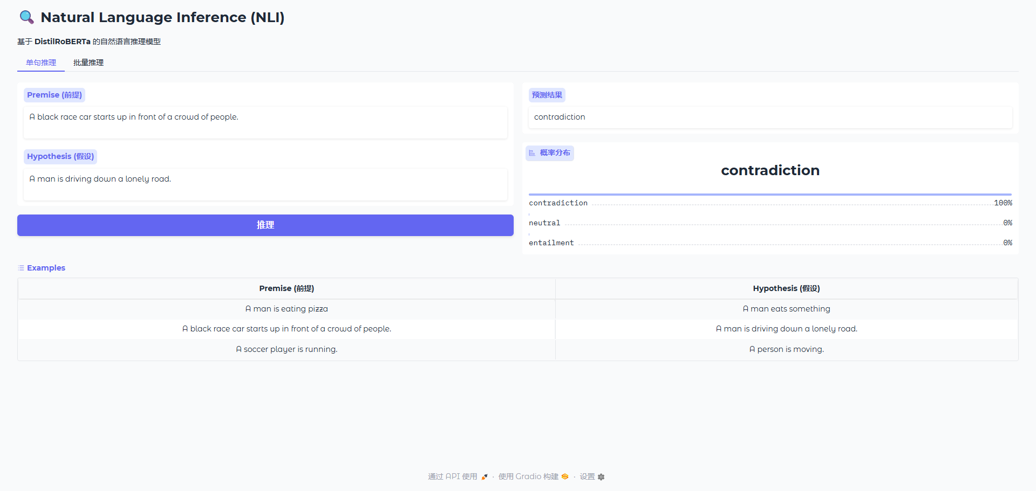The height and width of the screenshot is (491, 1036).
Task: Open the 使用 Gradio 构建 link
Action: (528, 477)
